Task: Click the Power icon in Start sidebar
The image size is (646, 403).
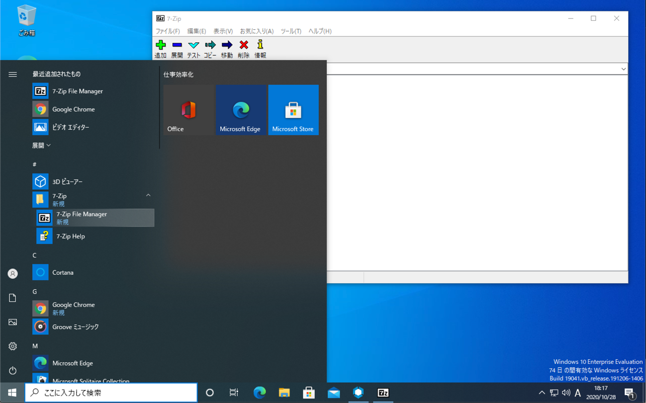Action: point(12,370)
